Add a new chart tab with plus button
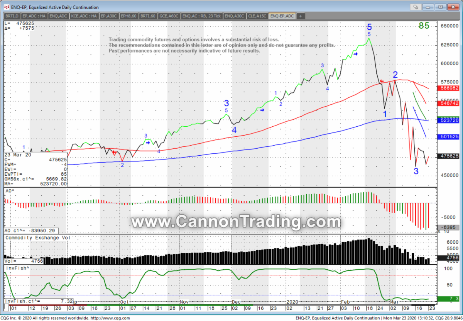Viewport: 463px width, 321px height. (x=301, y=16)
